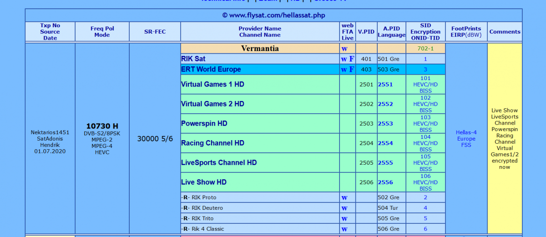Open RIK Sat FTA live 'F' link
Viewport: 546px width, 237px height.
coord(352,59)
